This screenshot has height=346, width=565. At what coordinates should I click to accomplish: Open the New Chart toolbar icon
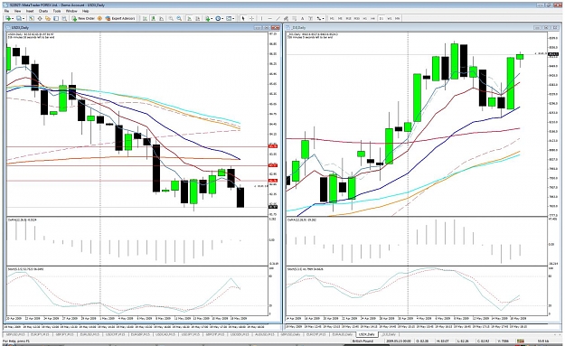pyautogui.click(x=8, y=18)
